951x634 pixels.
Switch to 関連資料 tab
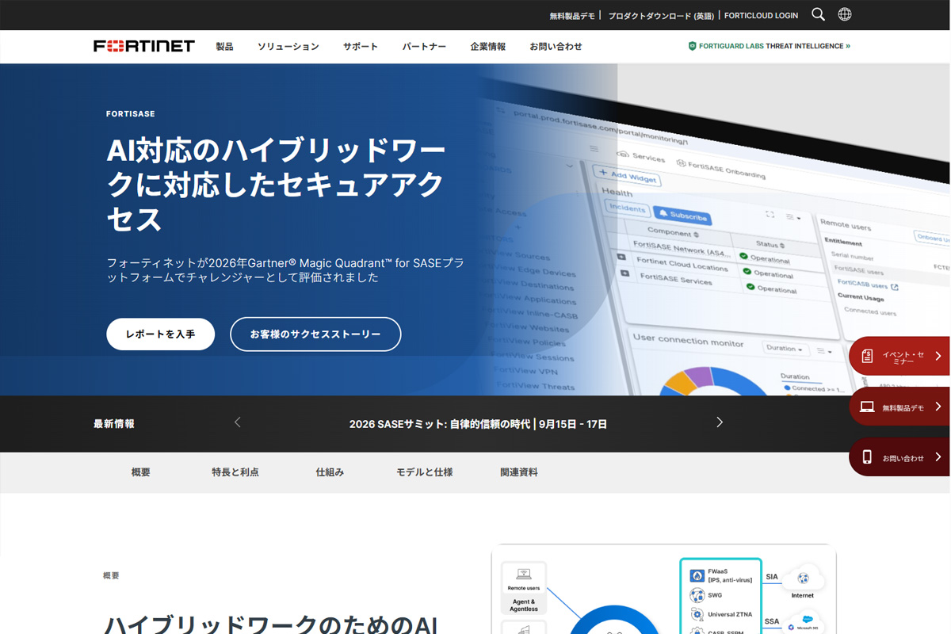519,472
